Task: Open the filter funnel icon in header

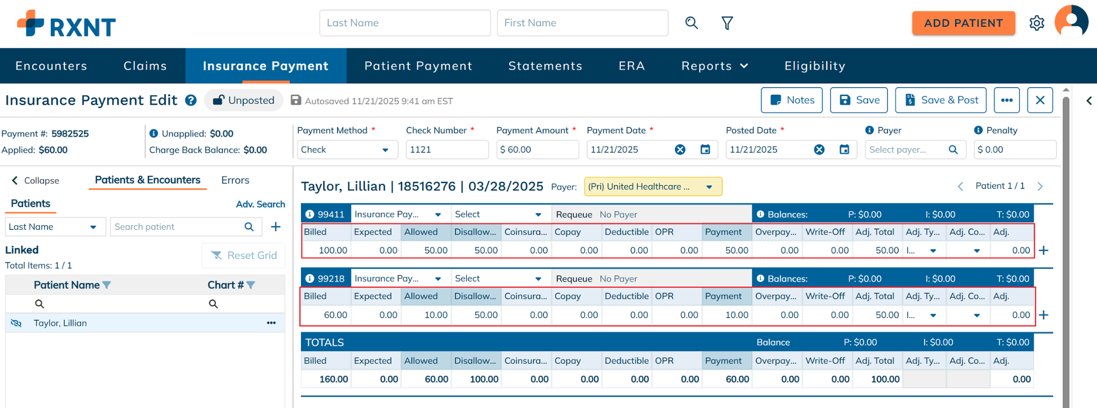Action: coord(727,23)
